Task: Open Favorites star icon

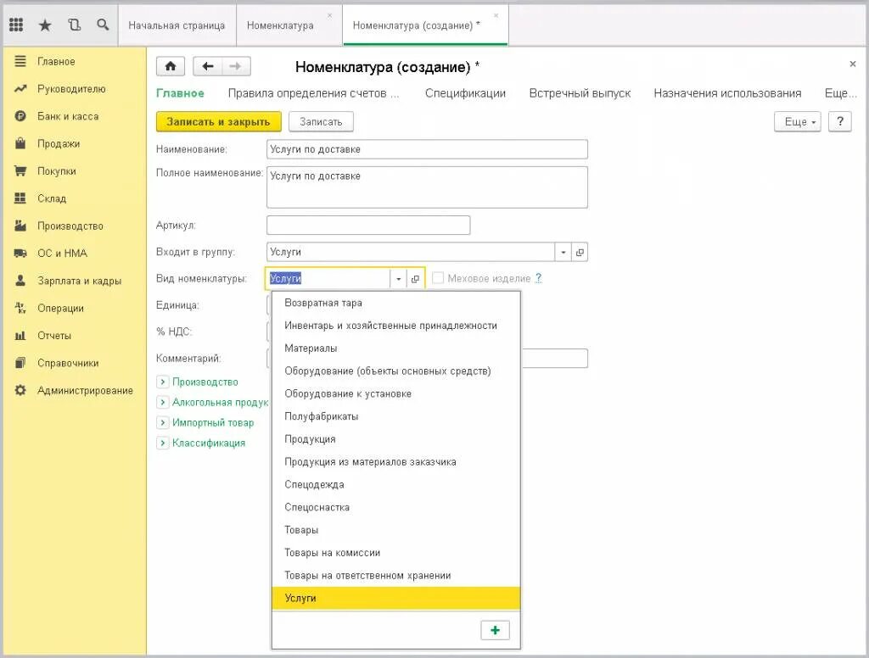Action: point(45,25)
